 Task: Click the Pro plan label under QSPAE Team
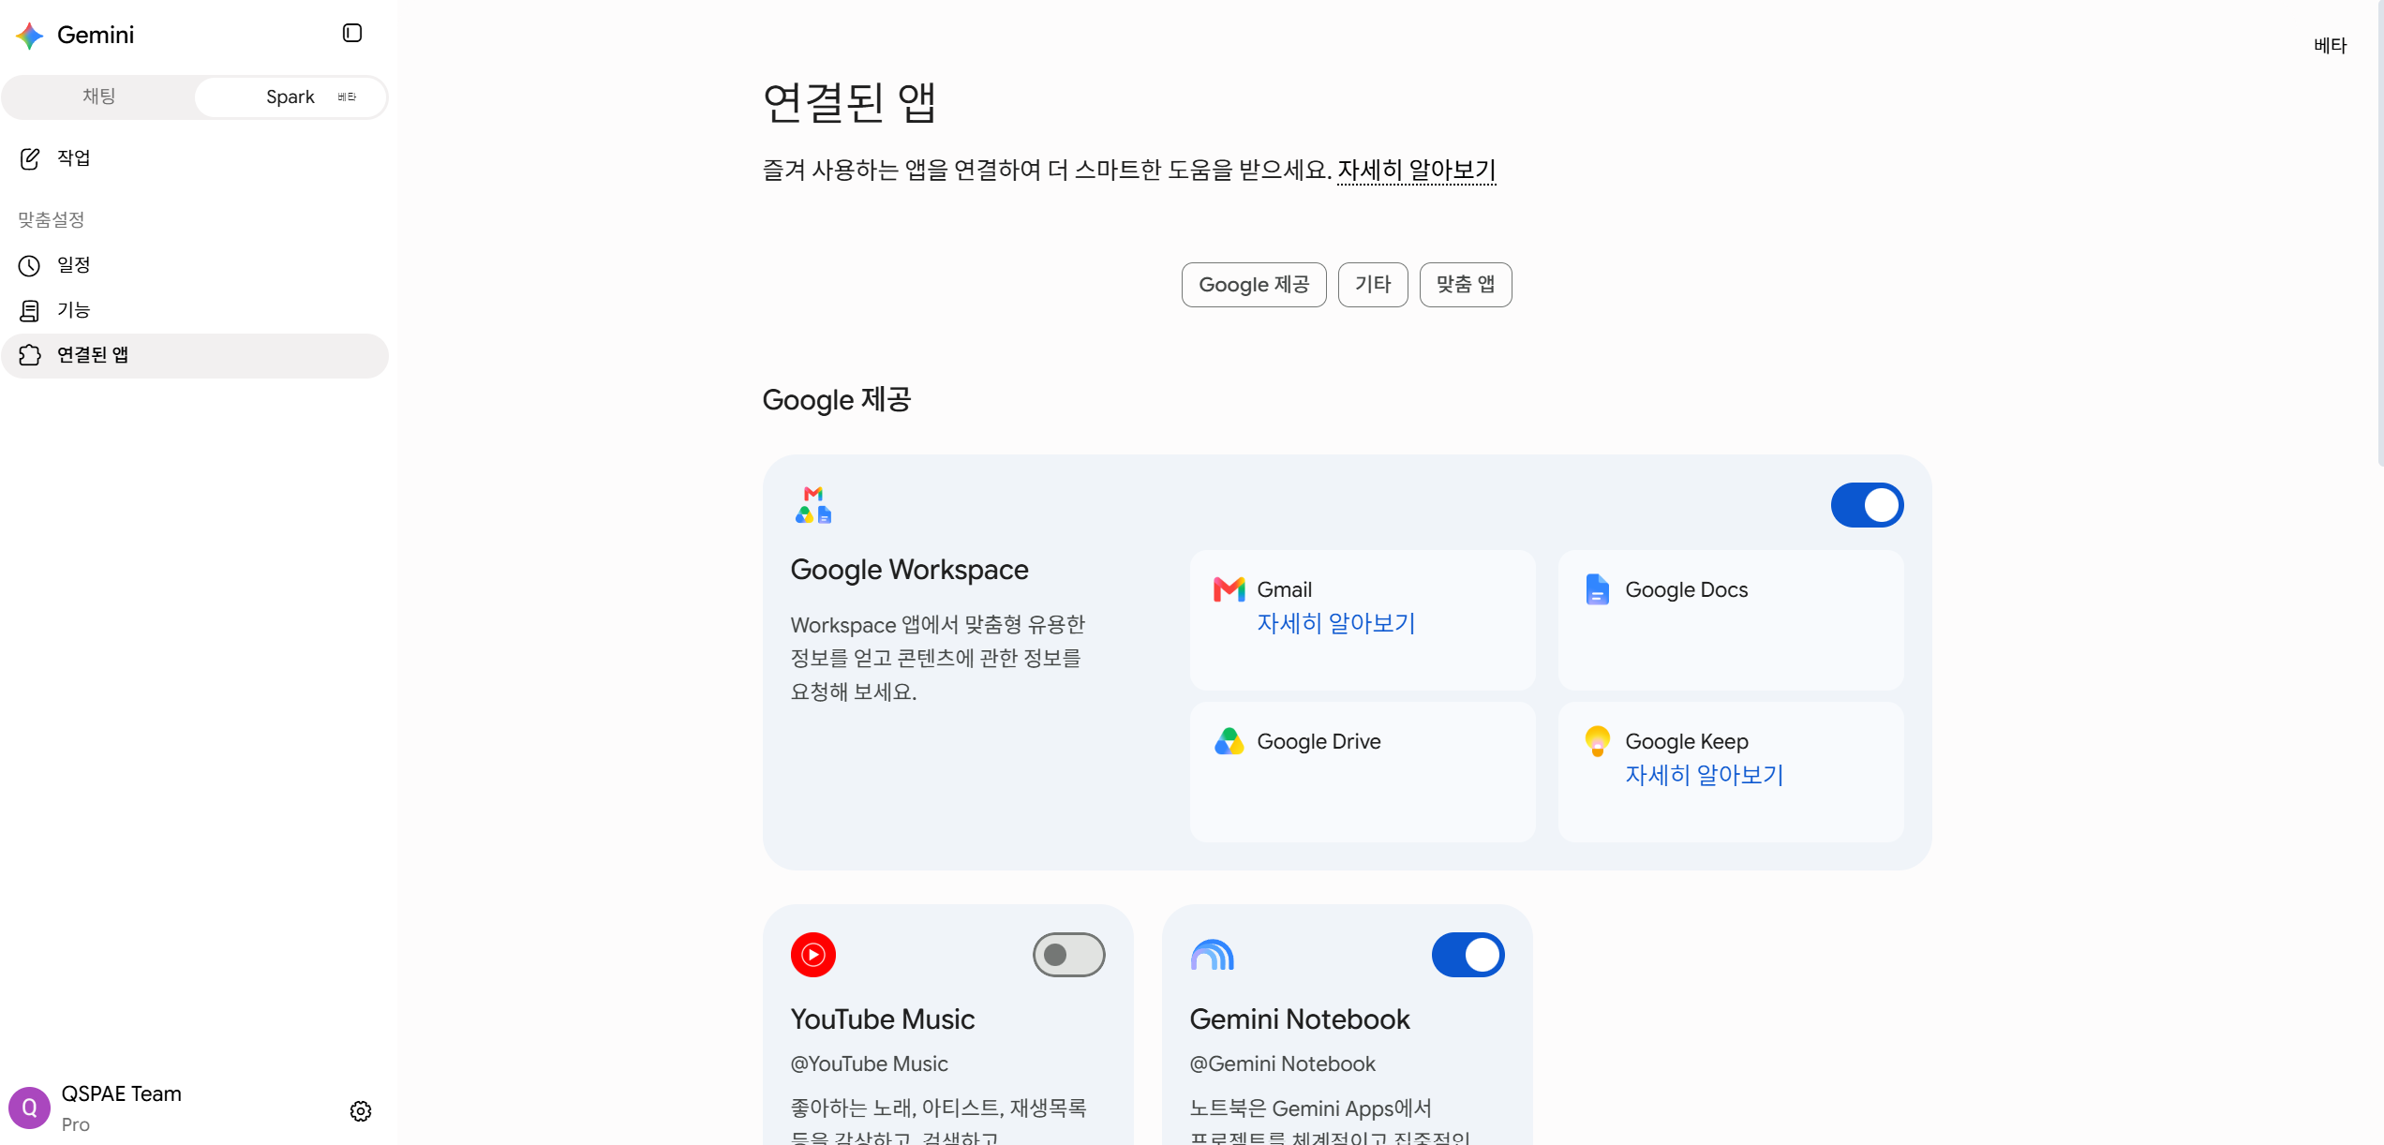[76, 1124]
